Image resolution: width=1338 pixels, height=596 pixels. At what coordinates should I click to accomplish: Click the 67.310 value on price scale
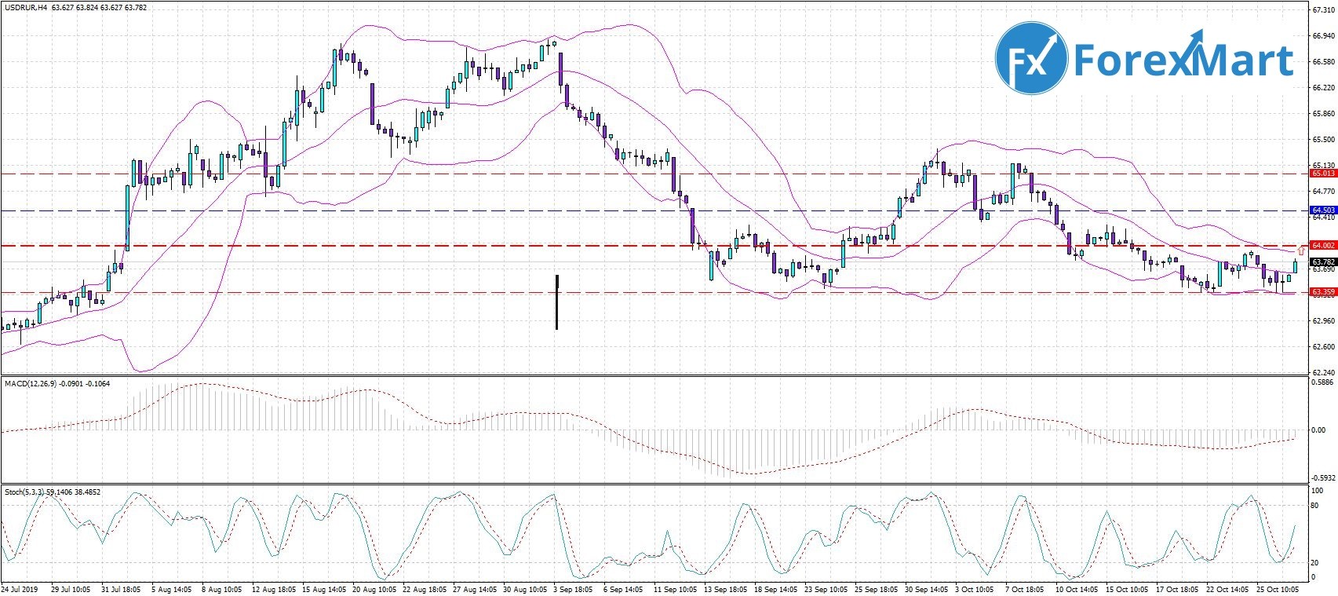pyautogui.click(x=1323, y=11)
